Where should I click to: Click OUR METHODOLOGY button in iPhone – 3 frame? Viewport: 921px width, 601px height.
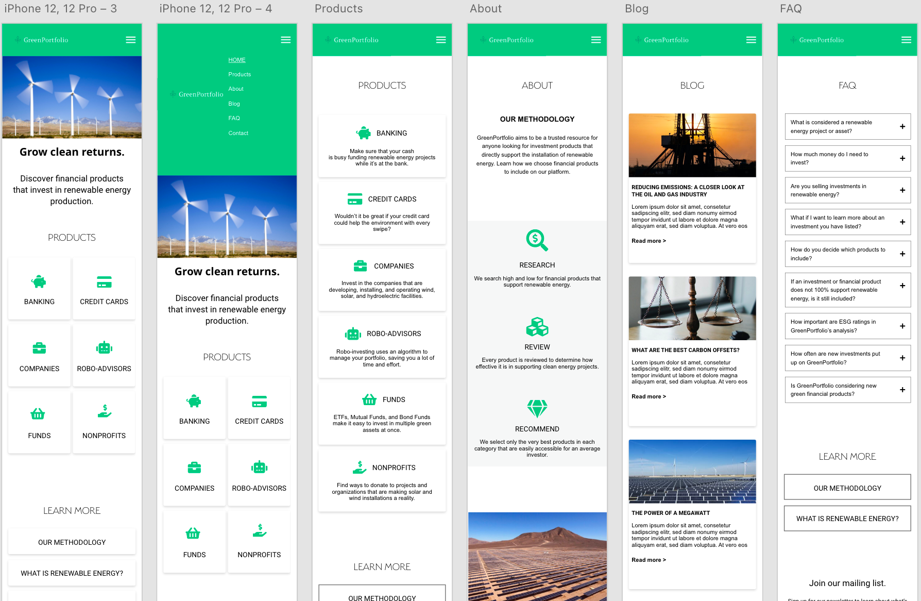point(72,542)
